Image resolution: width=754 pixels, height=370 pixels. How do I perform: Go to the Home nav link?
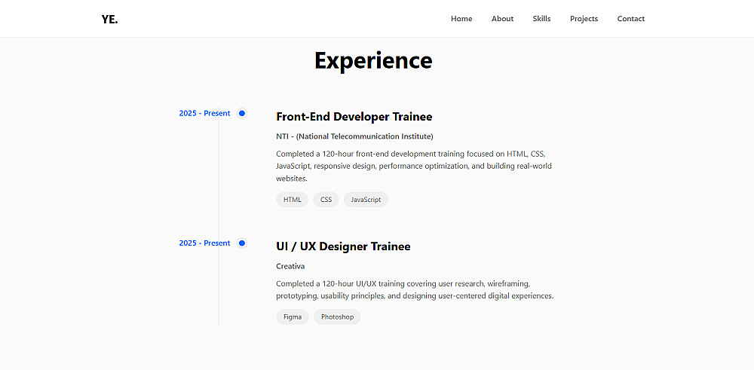pyautogui.click(x=461, y=19)
